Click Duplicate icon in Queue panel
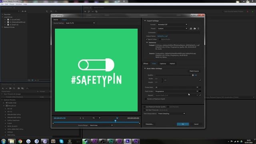 click(x=96, y=12)
